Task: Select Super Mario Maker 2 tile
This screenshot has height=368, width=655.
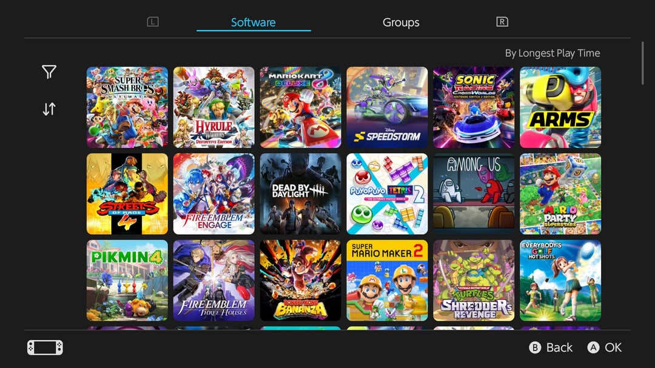Action: [387, 280]
